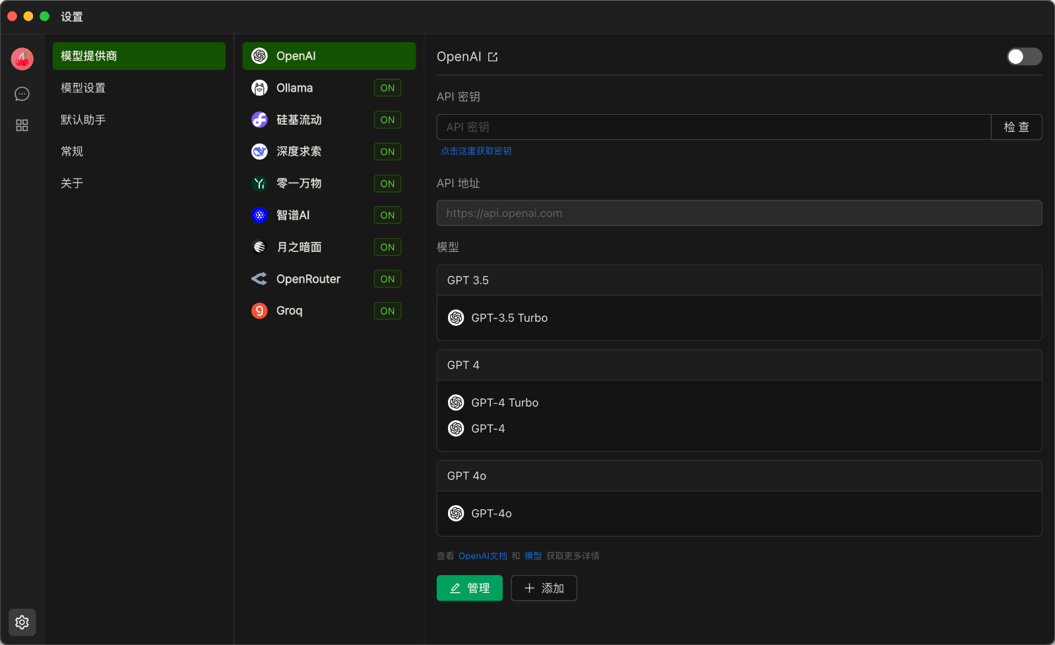Toggle the 月之暗面 ON badge

coord(387,247)
